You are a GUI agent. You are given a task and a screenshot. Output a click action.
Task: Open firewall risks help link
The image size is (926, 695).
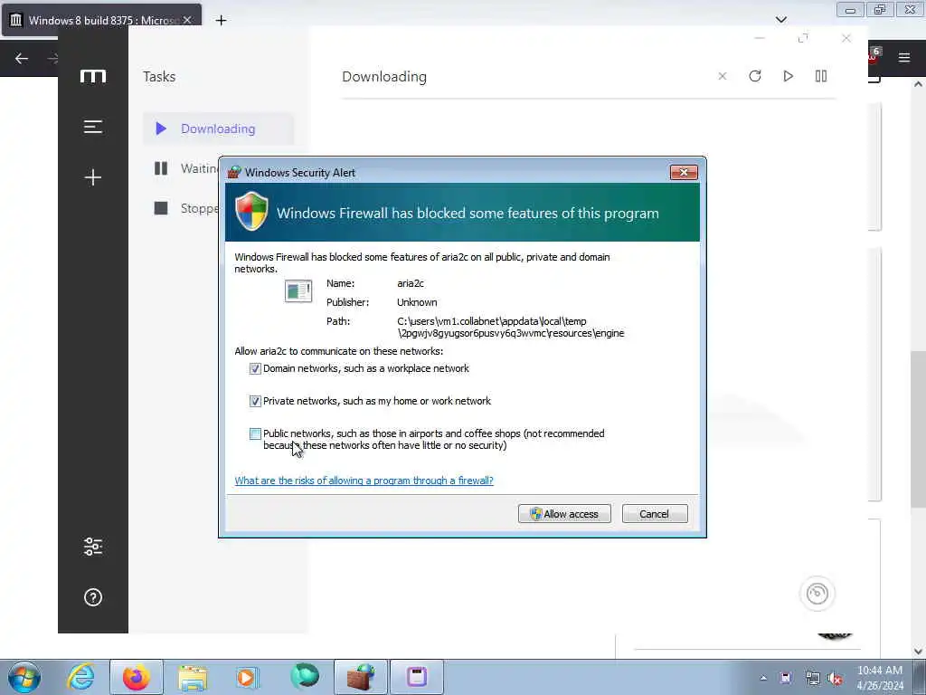pos(364,481)
